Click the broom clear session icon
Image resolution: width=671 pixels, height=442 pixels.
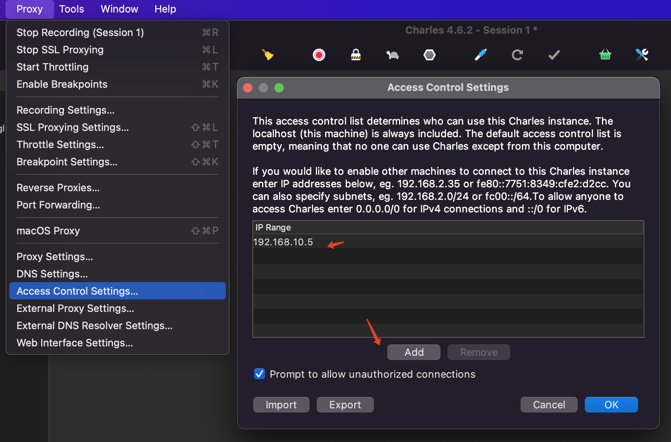(x=268, y=55)
